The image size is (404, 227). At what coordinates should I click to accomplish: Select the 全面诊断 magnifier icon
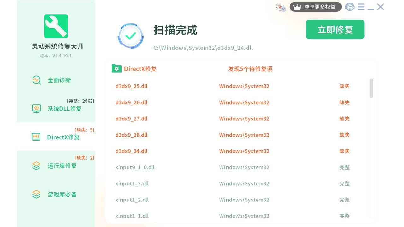[x=37, y=80]
